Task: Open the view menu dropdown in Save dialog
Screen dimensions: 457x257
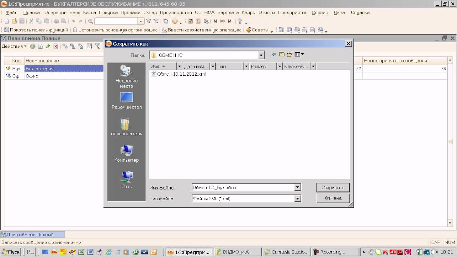Action: point(299,54)
